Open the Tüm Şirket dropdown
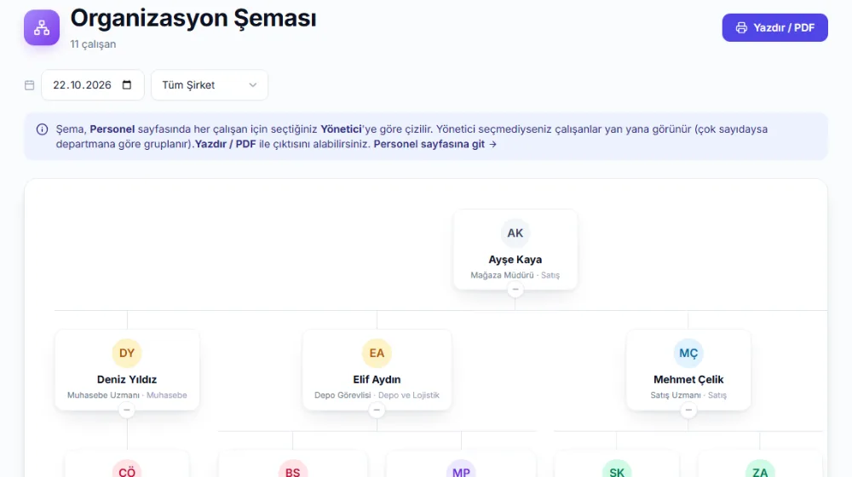This screenshot has height=477, width=852. (x=210, y=84)
